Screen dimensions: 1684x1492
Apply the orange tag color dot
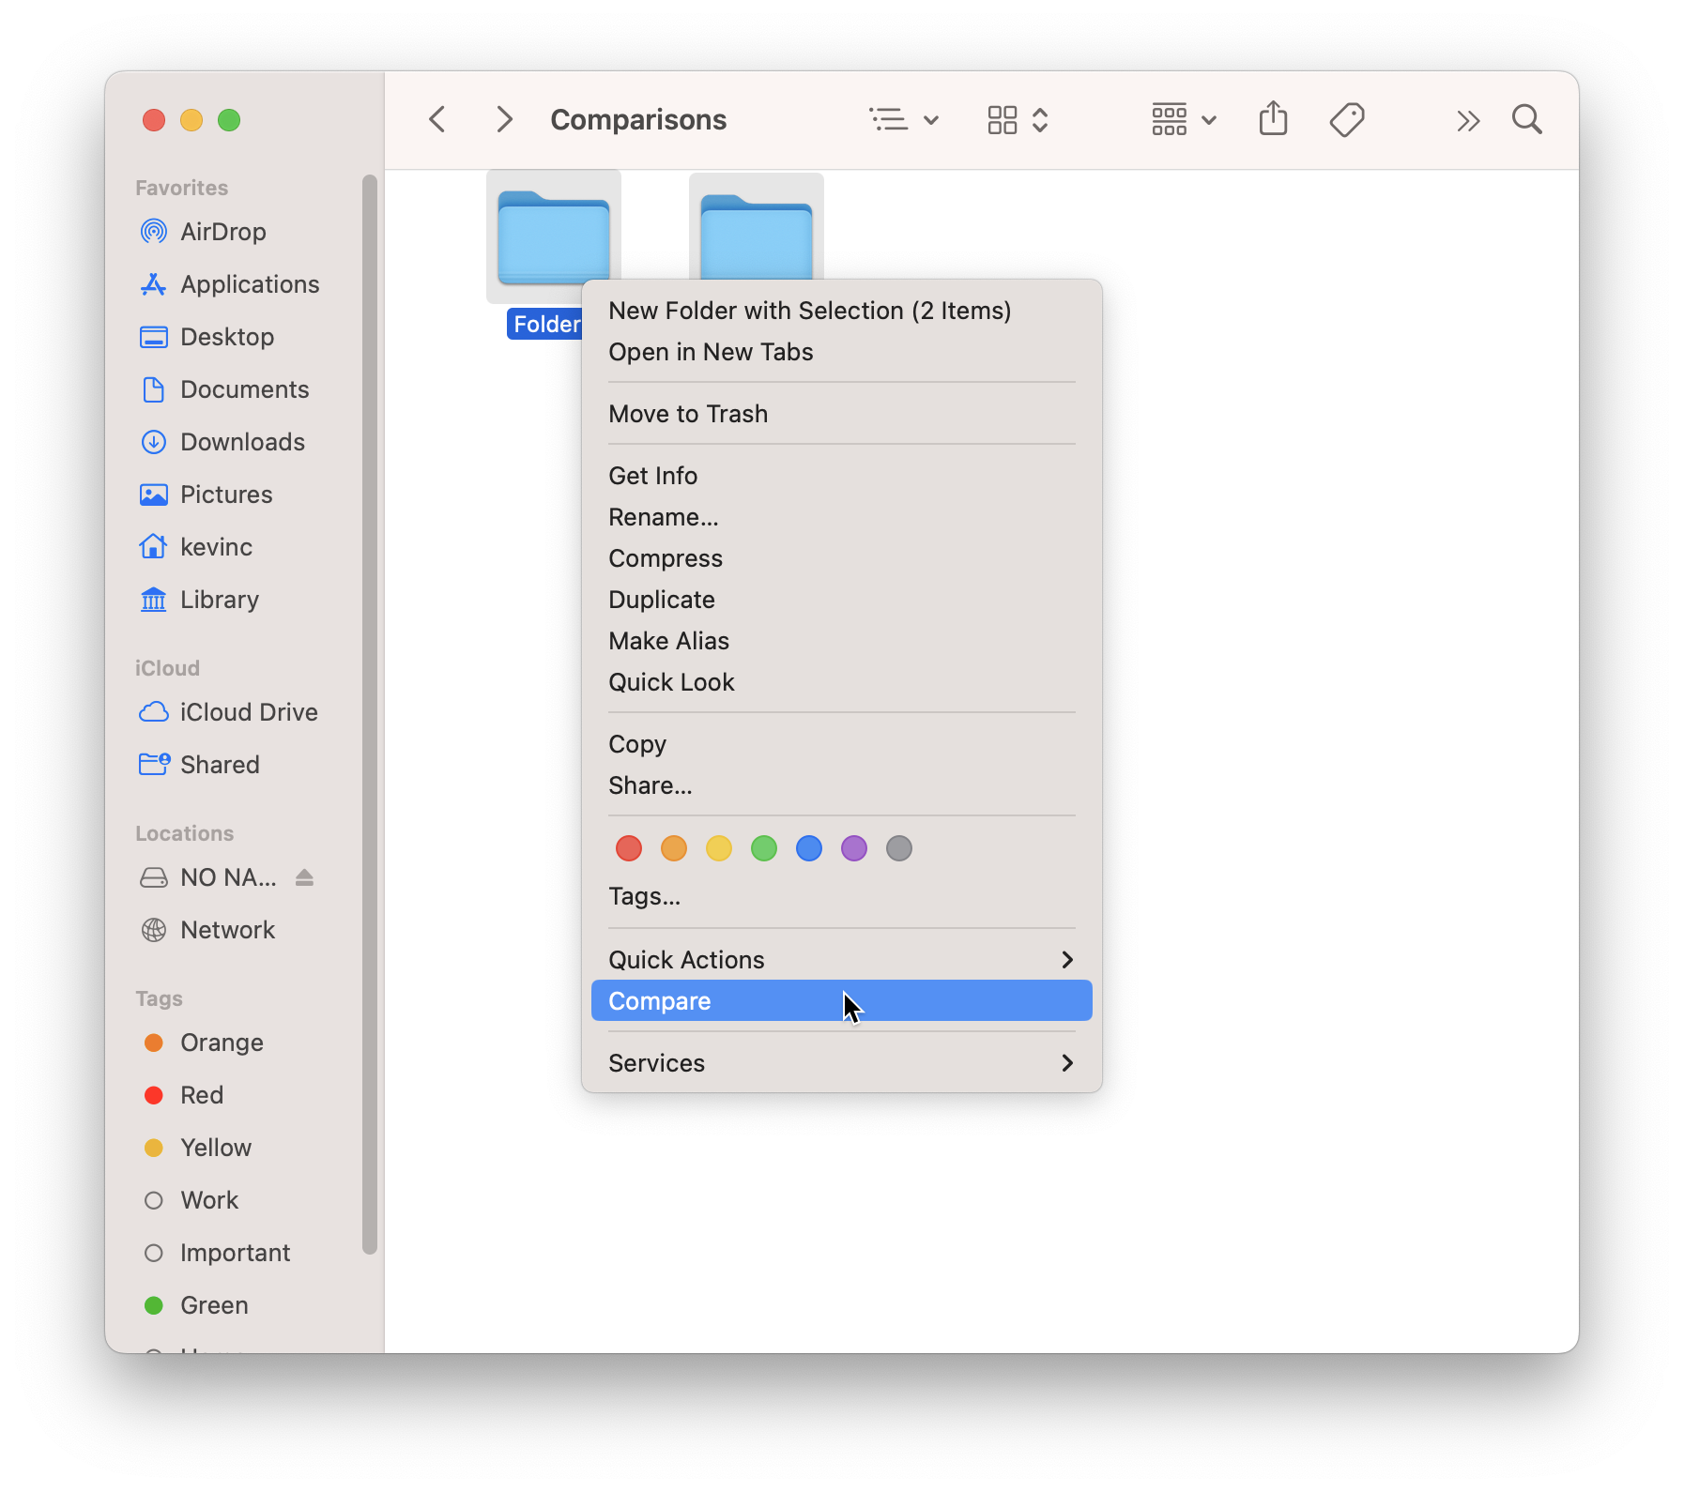[674, 848]
